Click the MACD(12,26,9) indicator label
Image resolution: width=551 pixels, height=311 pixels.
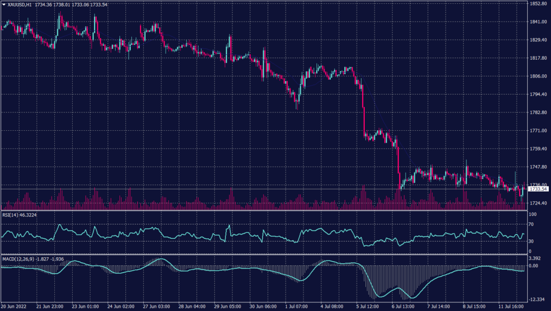pos(18,258)
